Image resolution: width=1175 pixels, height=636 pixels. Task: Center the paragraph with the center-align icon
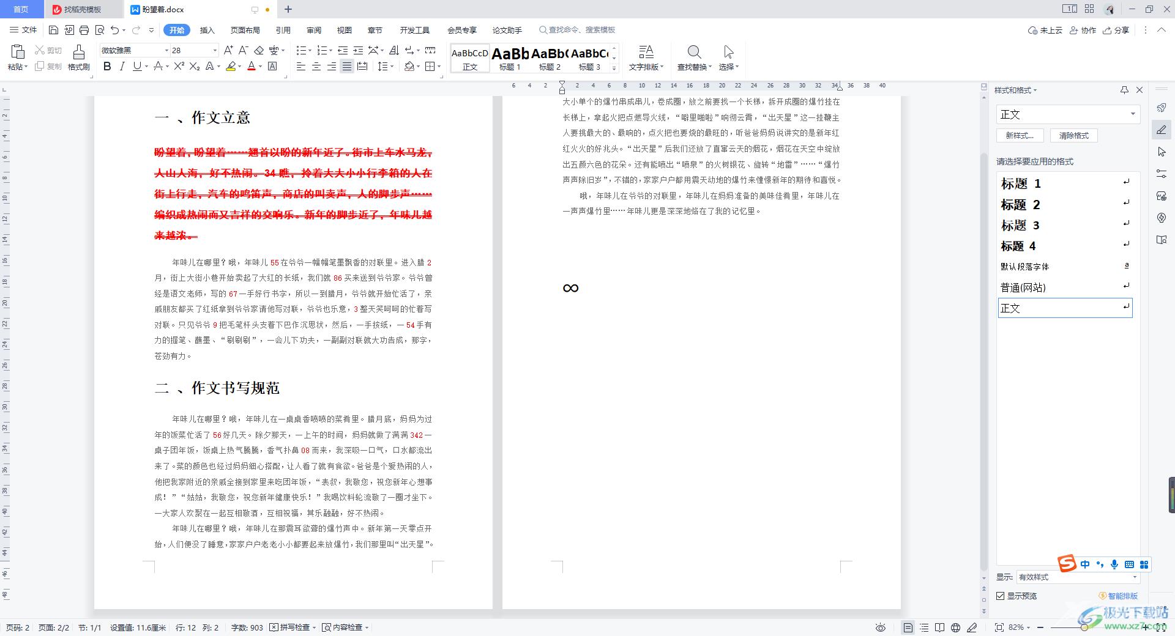[x=316, y=66]
